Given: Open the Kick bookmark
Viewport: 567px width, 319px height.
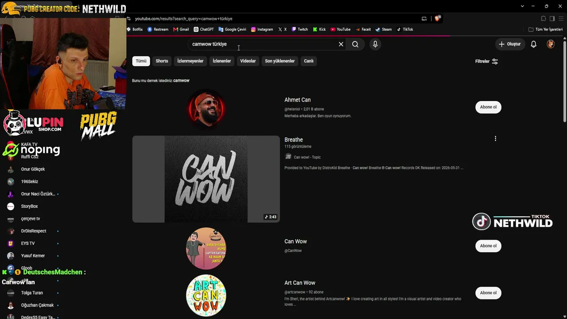Looking at the screenshot, I should 319,30.
